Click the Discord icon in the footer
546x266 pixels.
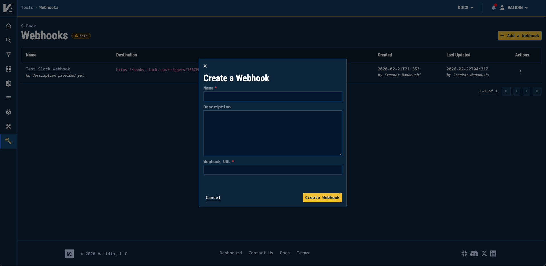[x=474, y=253]
